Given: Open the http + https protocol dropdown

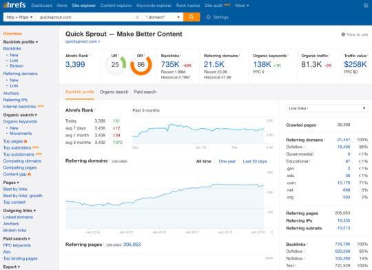Looking at the screenshot, I should coord(20,17).
